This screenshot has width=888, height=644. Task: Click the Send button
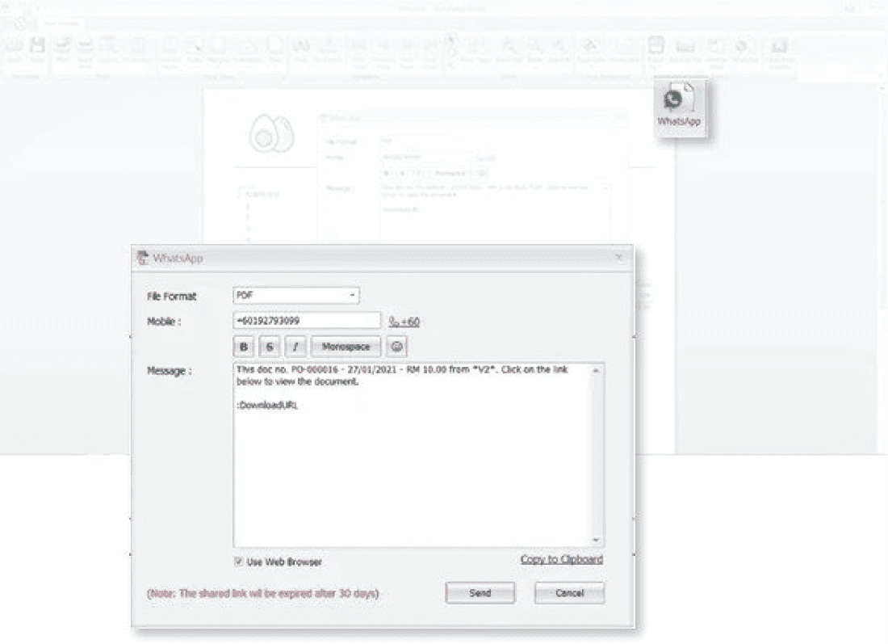point(480,593)
